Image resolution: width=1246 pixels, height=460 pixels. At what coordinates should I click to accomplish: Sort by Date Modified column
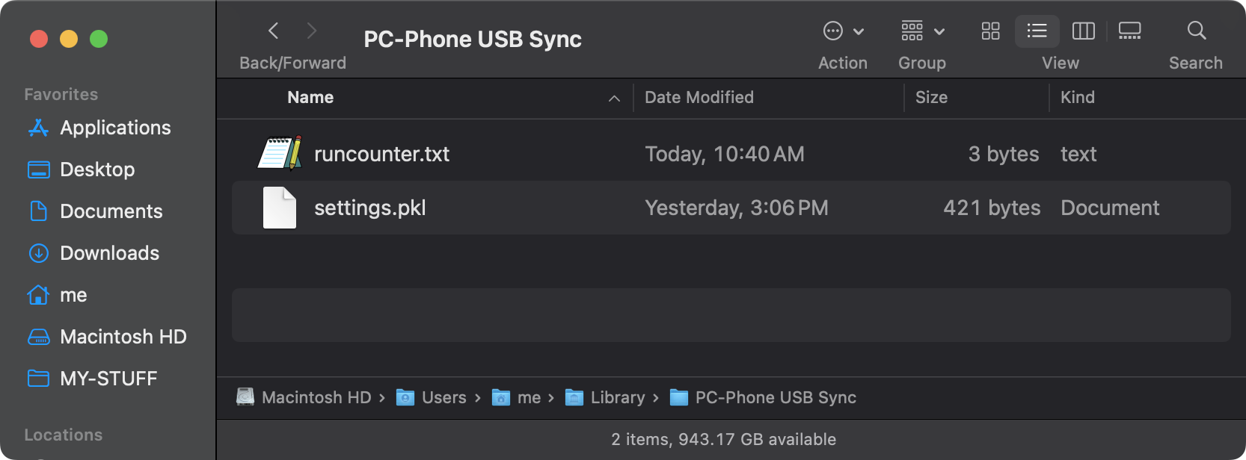click(x=699, y=98)
